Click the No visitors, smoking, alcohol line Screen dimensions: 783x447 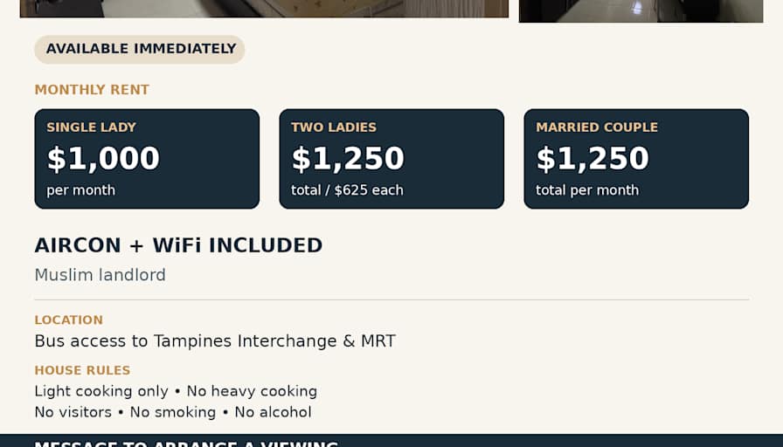click(x=173, y=412)
